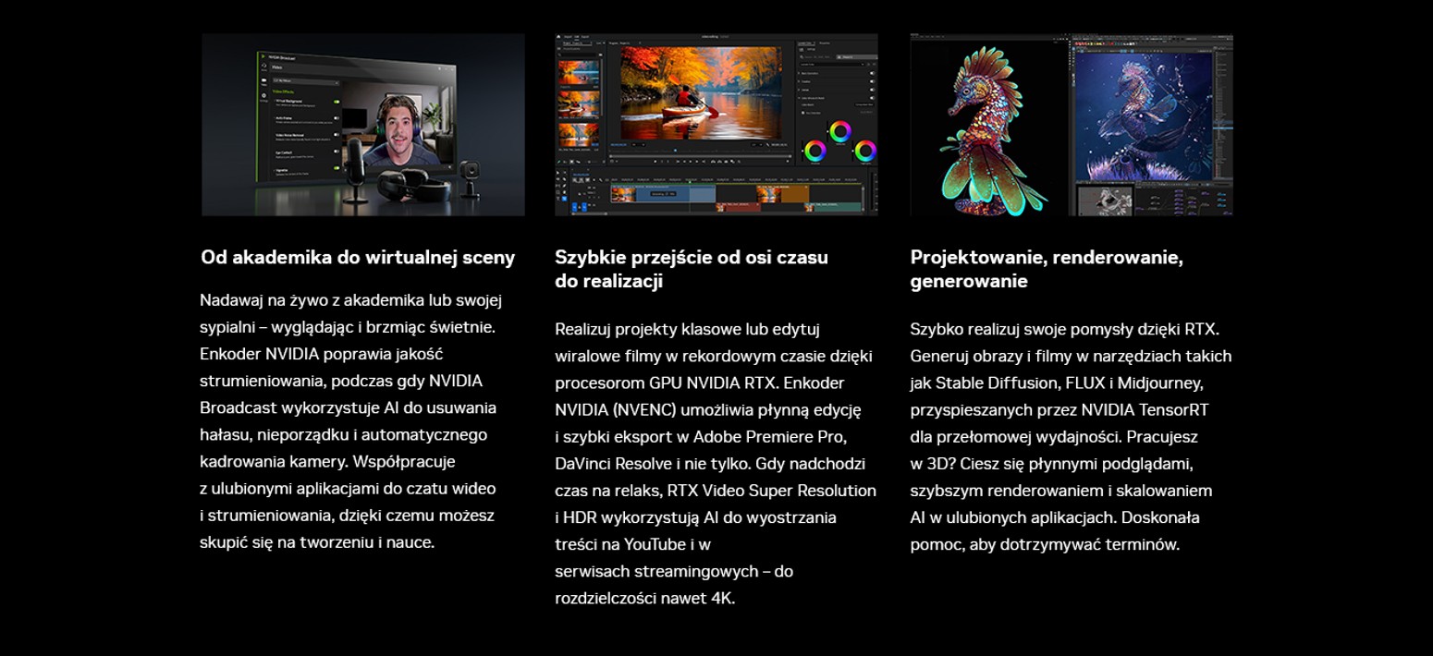Click the line "pomoc, aby dotrzymywać terminów."
Viewport: 1433px width, 656px height.
1045,544
